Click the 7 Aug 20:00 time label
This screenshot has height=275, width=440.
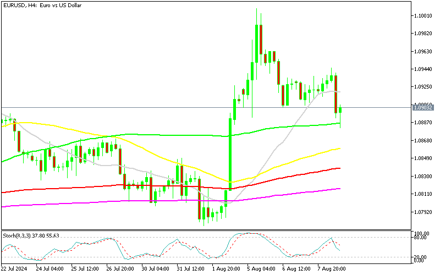[331, 269]
